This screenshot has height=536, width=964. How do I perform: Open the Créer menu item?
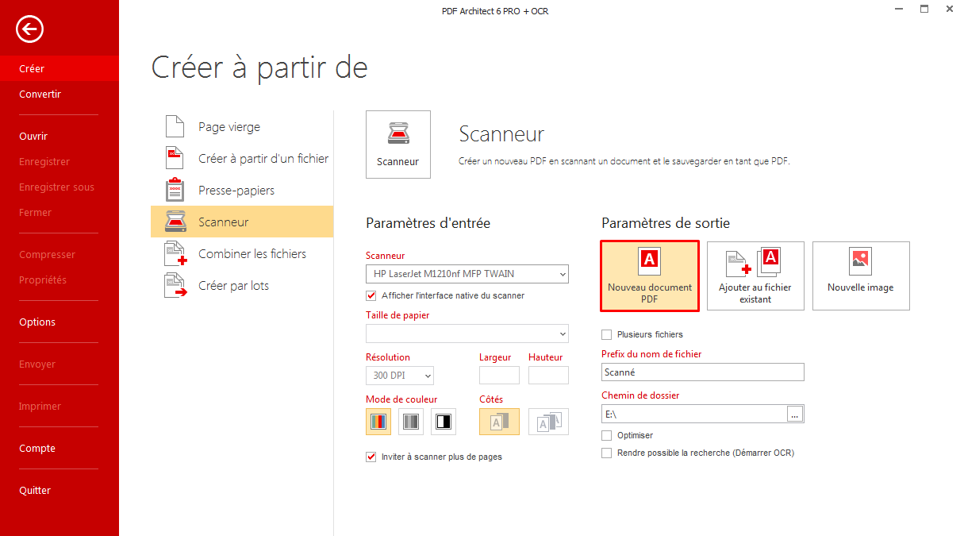coord(60,69)
